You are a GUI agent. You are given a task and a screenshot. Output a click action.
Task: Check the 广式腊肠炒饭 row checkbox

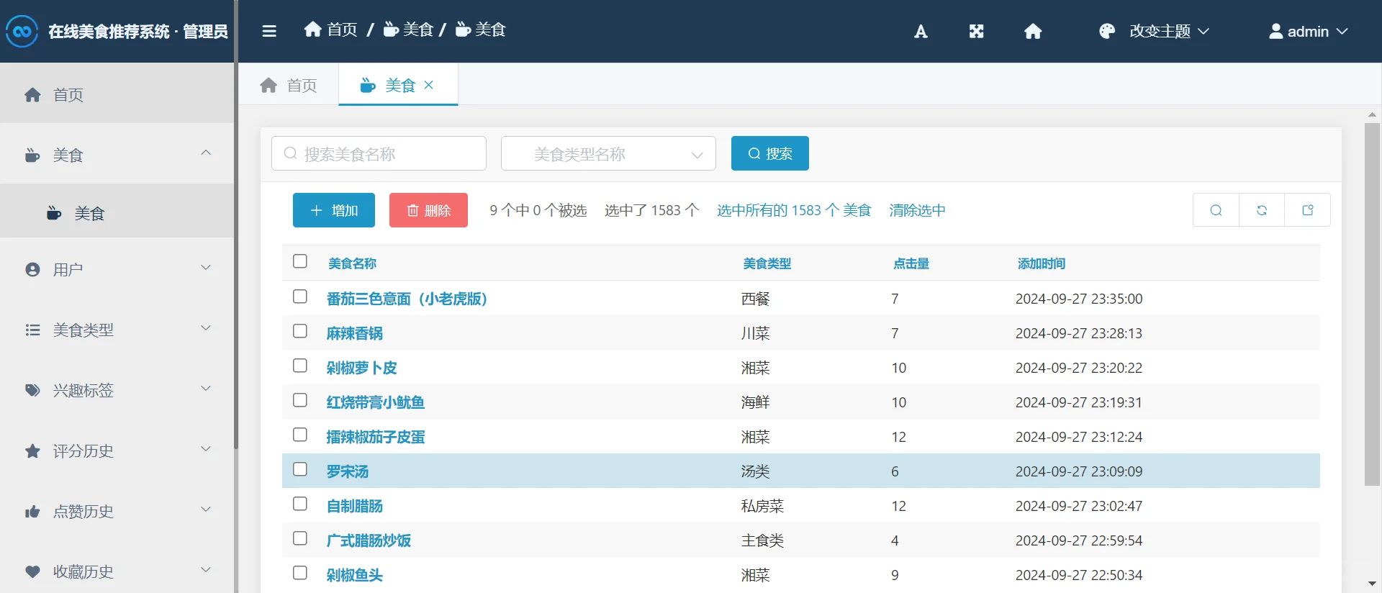click(x=300, y=538)
